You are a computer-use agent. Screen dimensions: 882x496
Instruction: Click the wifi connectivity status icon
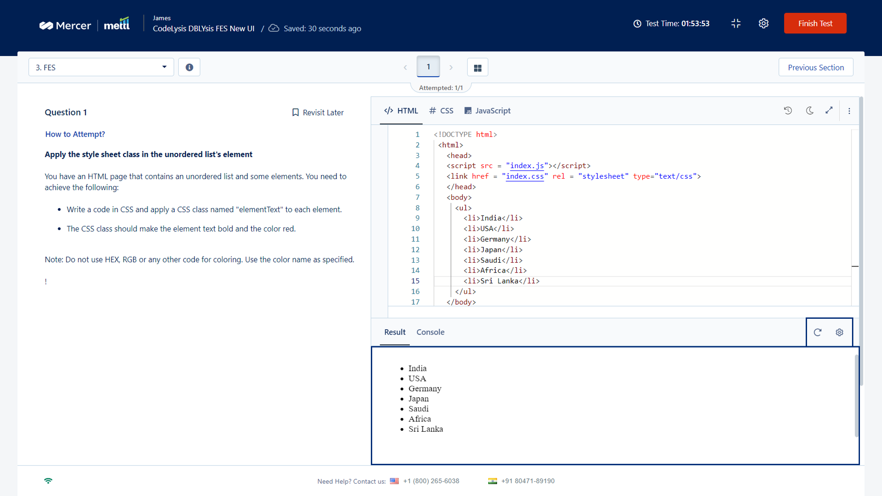(48, 481)
